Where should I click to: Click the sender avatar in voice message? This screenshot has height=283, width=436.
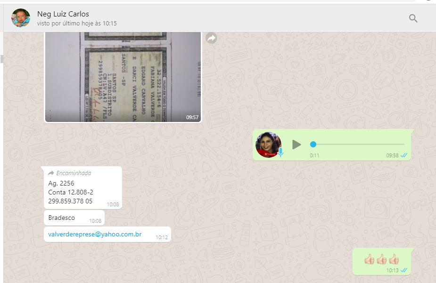(268, 145)
